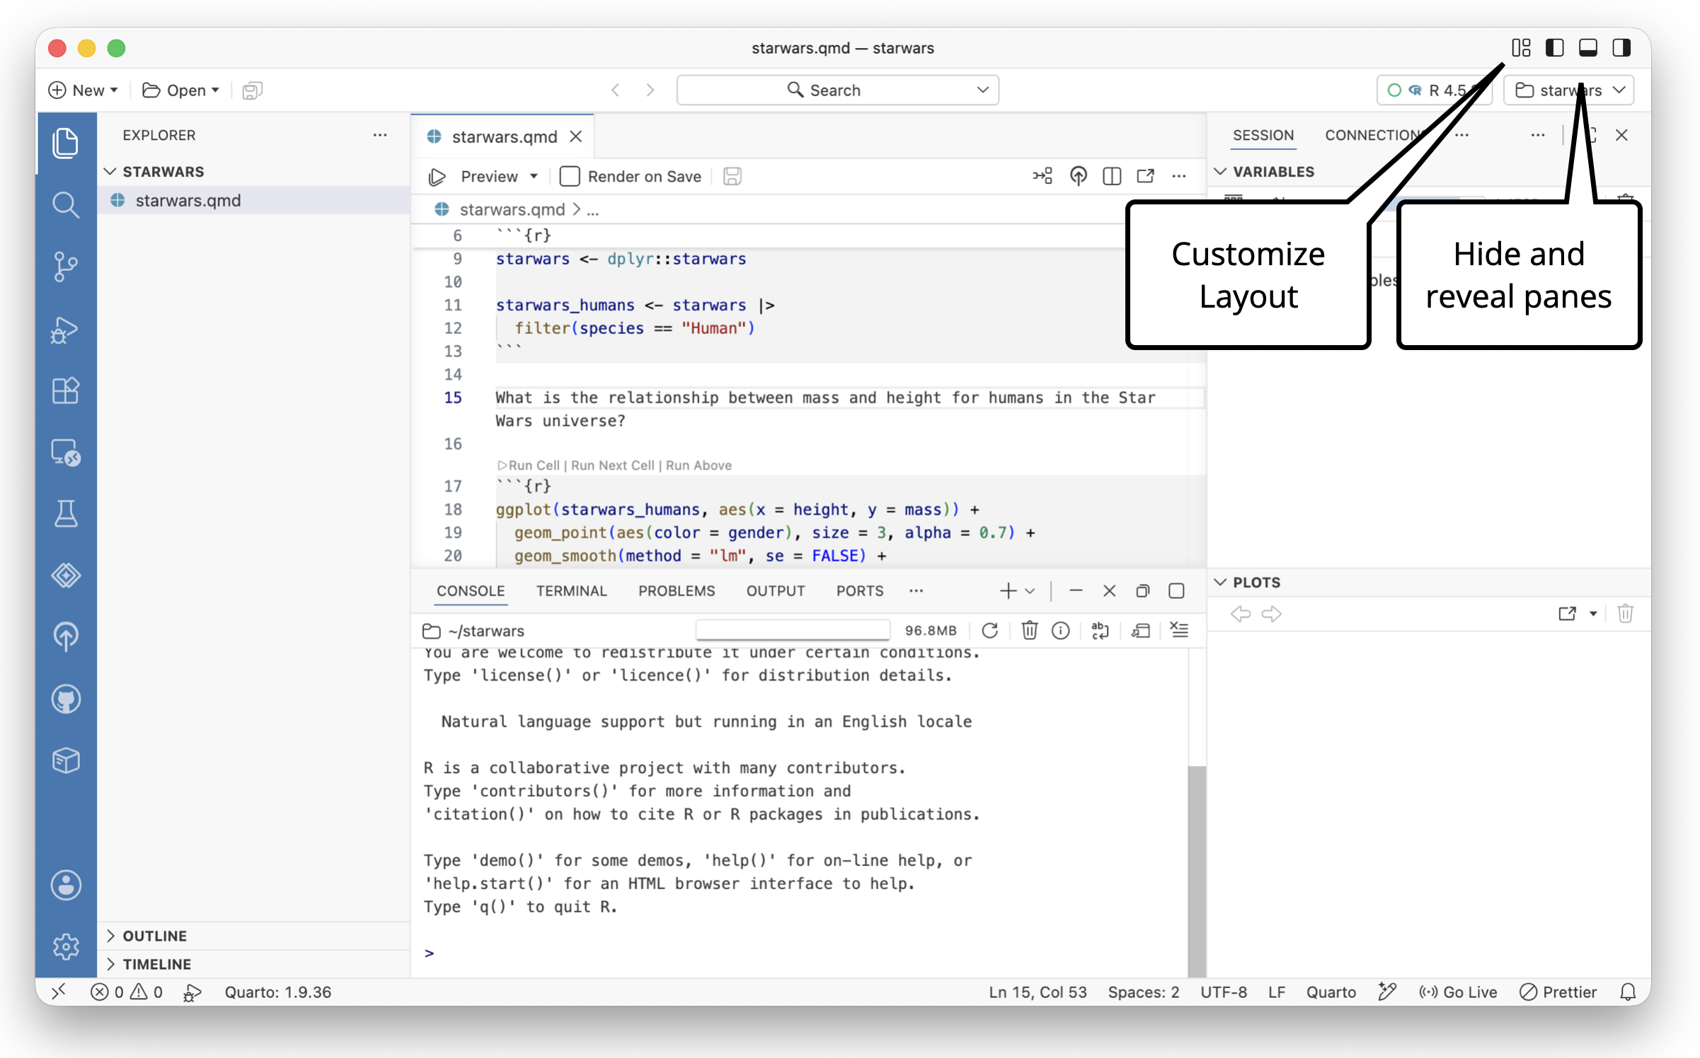This screenshot has width=1700, height=1058.
Task: Click Go Live in status bar
Action: pos(1458,992)
